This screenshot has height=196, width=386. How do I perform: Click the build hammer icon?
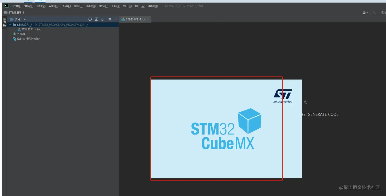point(374,13)
